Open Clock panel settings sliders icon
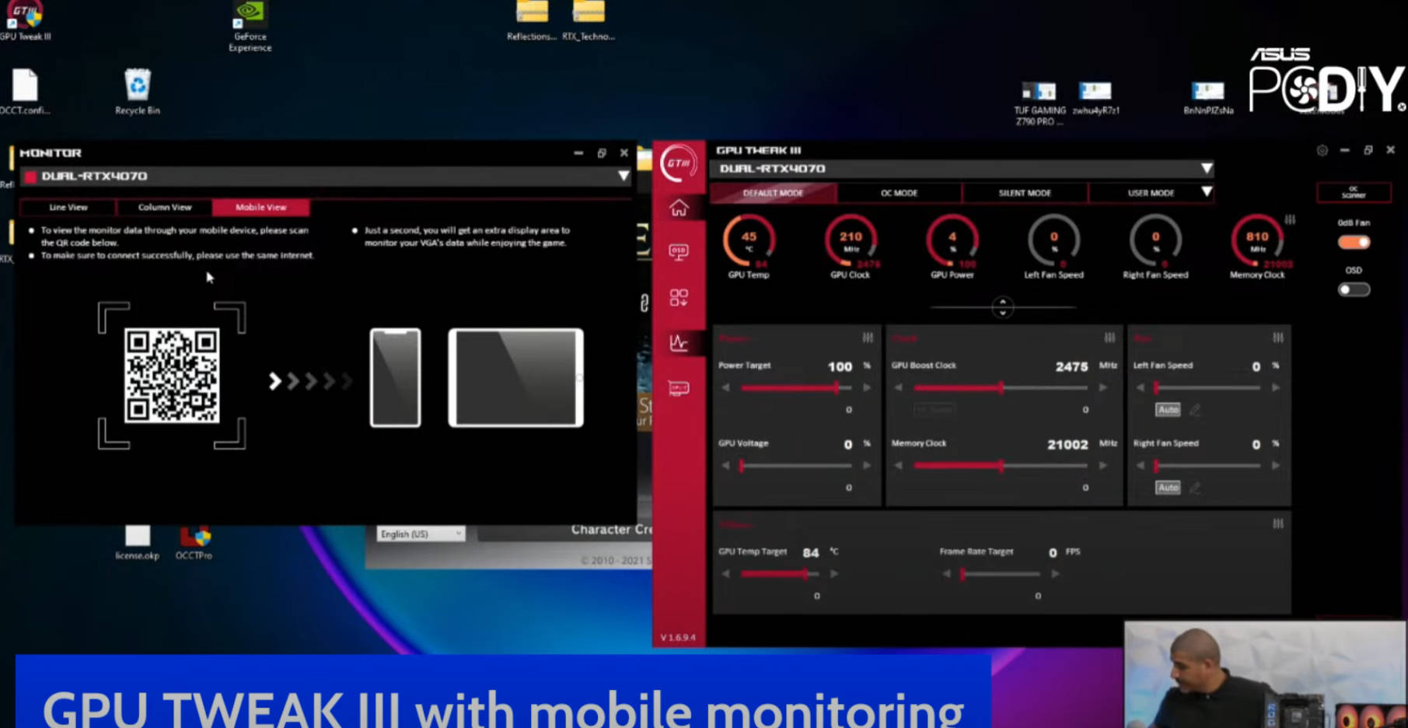The width and height of the screenshot is (1408, 728). click(x=1109, y=338)
